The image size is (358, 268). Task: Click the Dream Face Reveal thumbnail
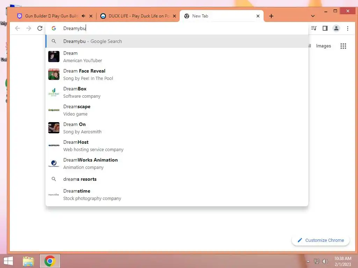54,74
